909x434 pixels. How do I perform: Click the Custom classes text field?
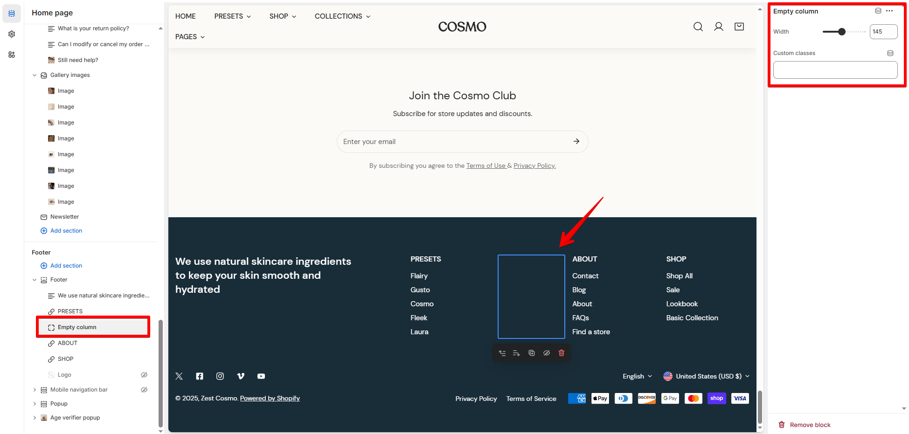coord(835,70)
